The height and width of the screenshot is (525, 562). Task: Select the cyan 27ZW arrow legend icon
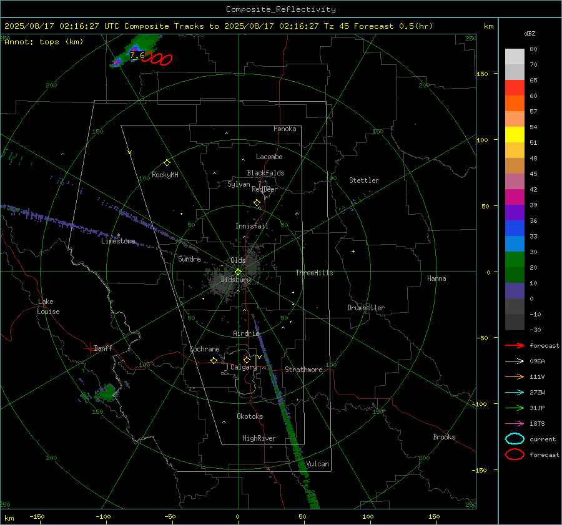click(515, 393)
